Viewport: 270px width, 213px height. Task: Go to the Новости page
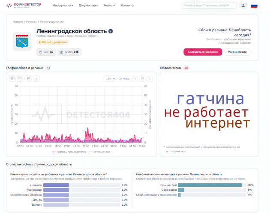click(x=109, y=6)
